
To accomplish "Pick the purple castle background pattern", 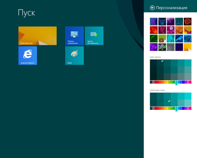I will (x=171, y=21).
